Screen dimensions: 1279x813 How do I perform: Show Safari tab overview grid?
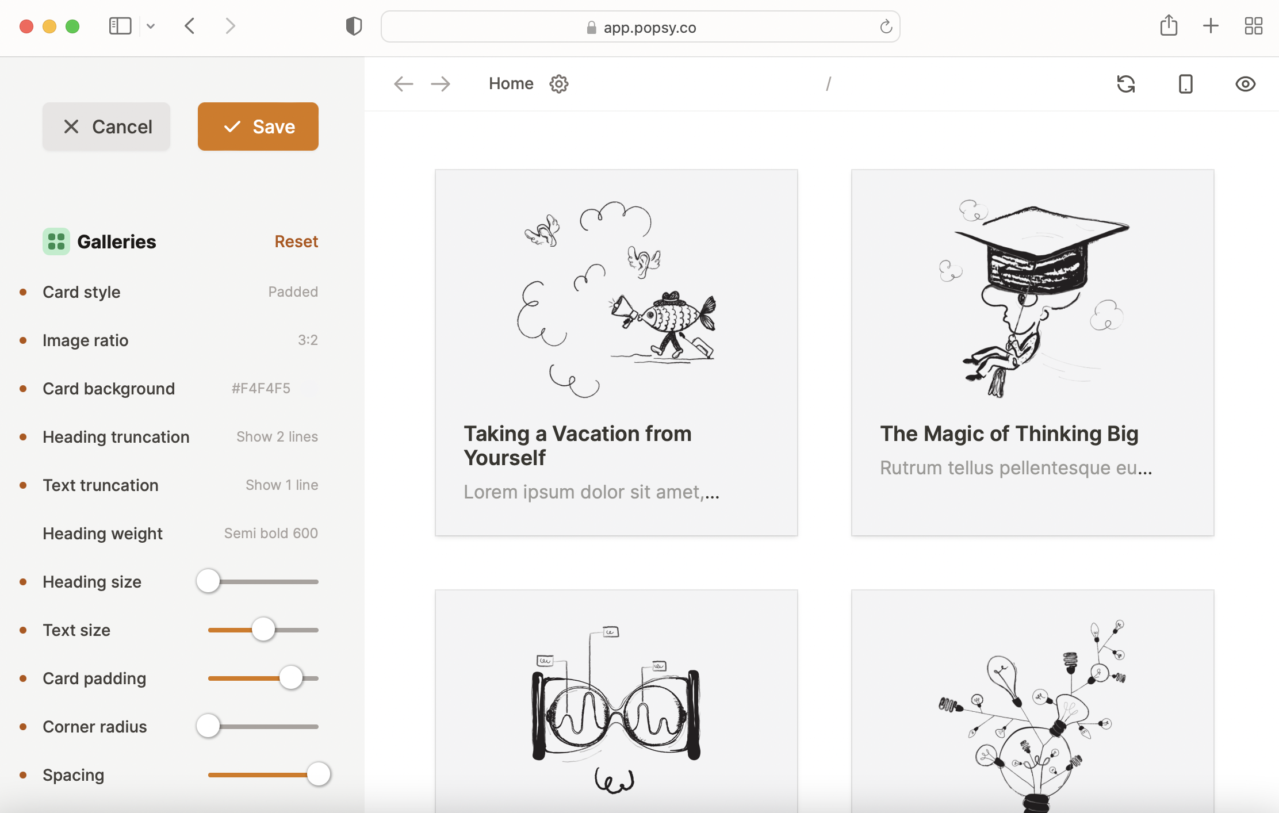pyautogui.click(x=1253, y=26)
